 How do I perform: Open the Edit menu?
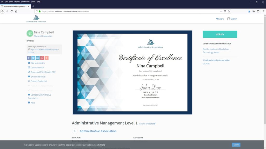[x=6, y=2]
